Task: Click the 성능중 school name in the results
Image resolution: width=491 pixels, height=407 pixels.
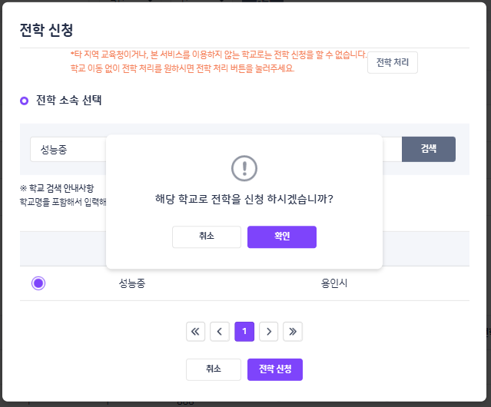Action: pyautogui.click(x=132, y=283)
